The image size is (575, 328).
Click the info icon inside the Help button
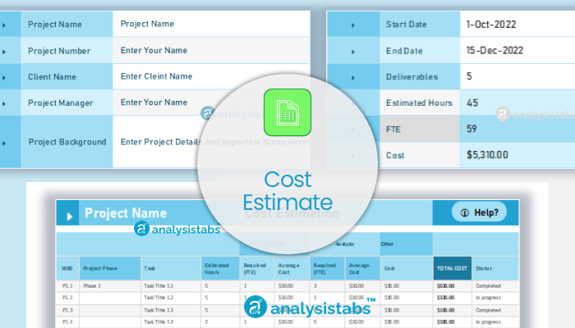[x=464, y=213]
